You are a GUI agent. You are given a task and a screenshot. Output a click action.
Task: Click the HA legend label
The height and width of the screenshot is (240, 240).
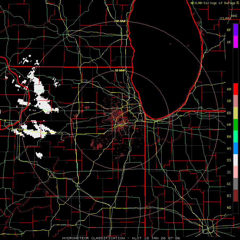coord(229,89)
